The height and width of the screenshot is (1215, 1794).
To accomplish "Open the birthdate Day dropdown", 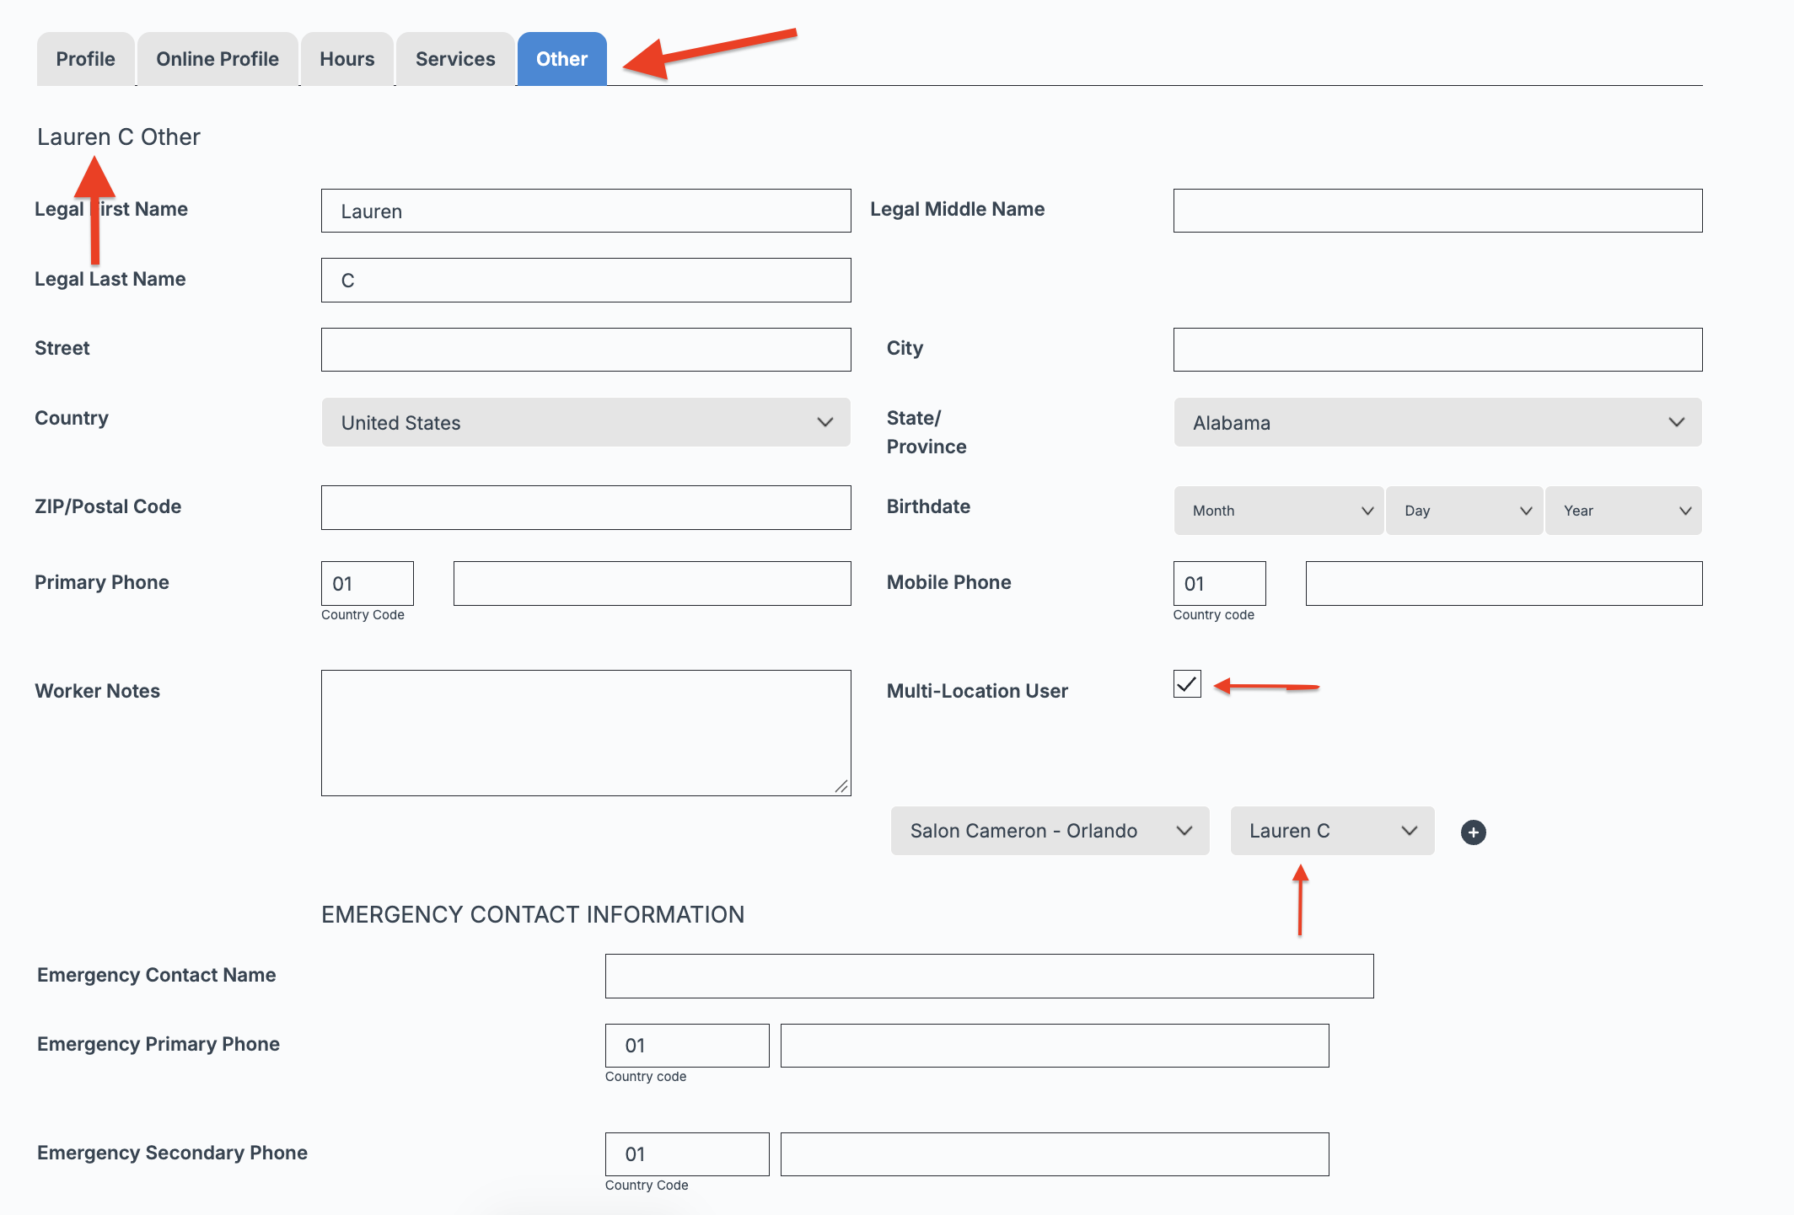I will [1465, 511].
